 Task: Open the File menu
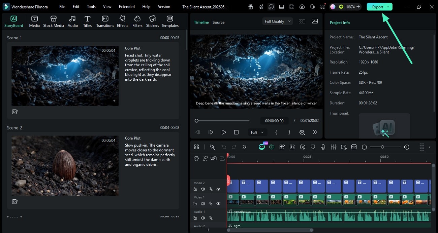pyautogui.click(x=62, y=7)
